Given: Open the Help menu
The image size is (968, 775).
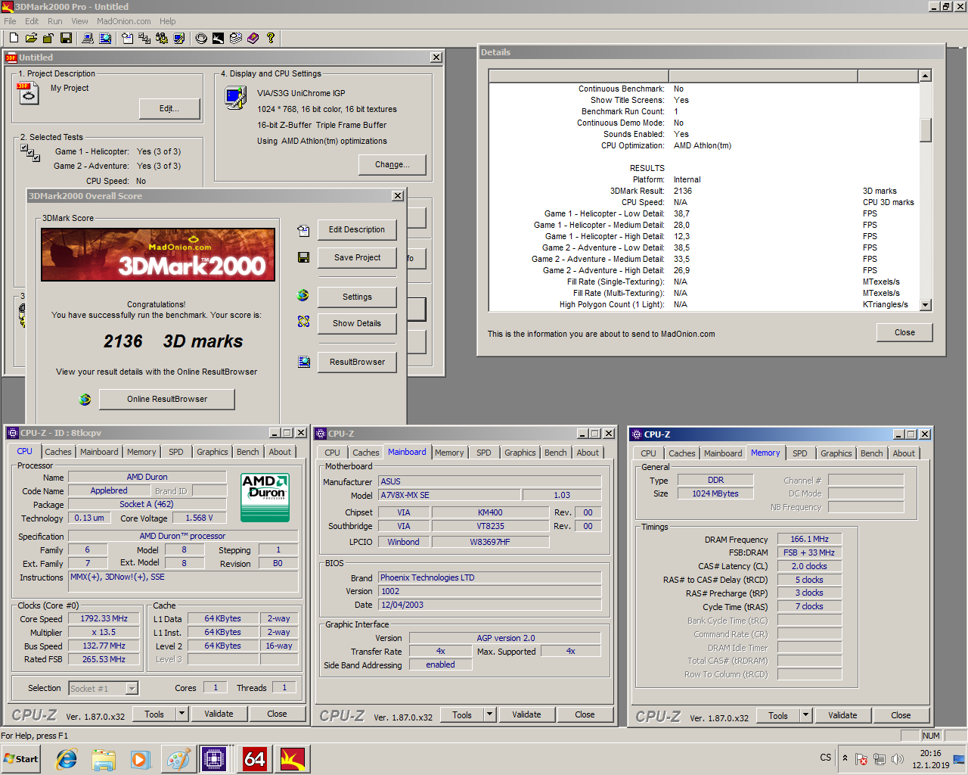Looking at the screenshot, I should point(168,21).
